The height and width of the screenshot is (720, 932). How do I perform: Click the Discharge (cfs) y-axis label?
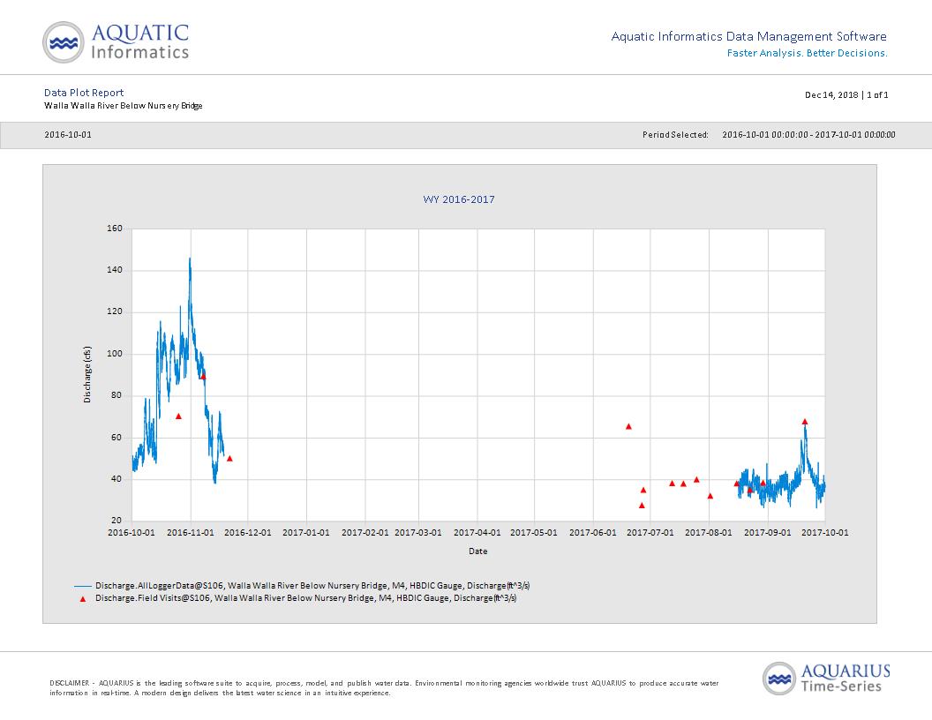(87, 374)
